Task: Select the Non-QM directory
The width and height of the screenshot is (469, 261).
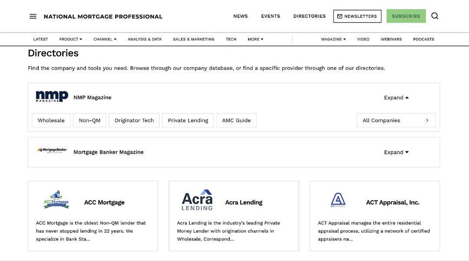Action: point(89,120)
